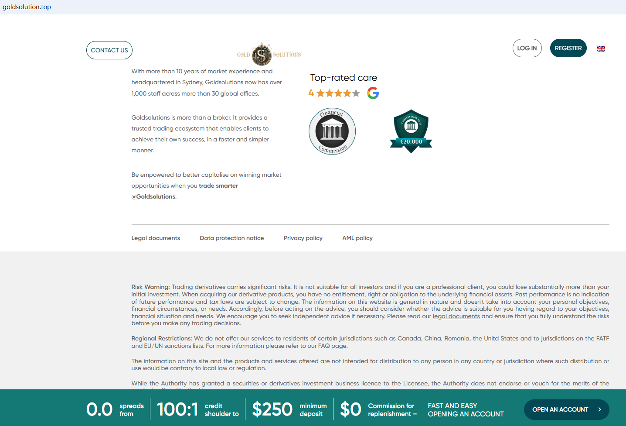Click the Regional Restrictions heading text
The height and width of the screenshot is (426, 626).
point(162,338)
